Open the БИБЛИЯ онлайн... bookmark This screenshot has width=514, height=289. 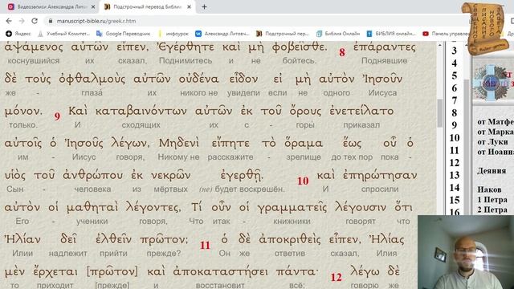391,34
